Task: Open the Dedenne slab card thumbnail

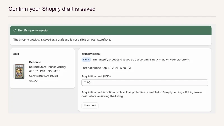Action: (19, 71)
